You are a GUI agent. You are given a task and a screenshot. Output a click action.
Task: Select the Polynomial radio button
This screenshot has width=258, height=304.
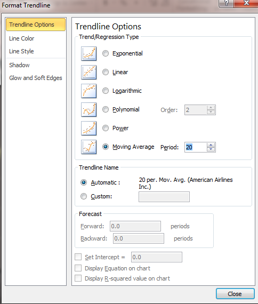point(106,109)
